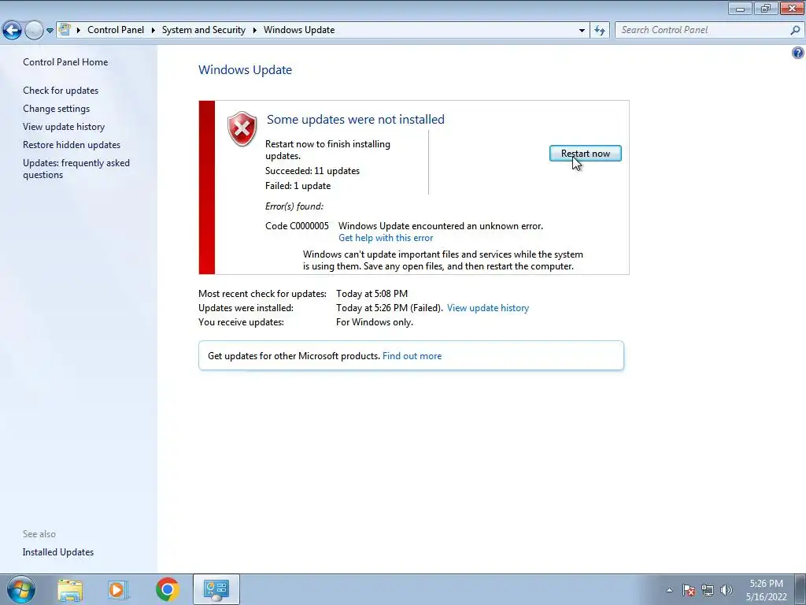Image resolution: width=806 pixels, height=605 pixels.
Task: Launch Windows Media Player from taskbar
Action: click(x=118, y=589)
